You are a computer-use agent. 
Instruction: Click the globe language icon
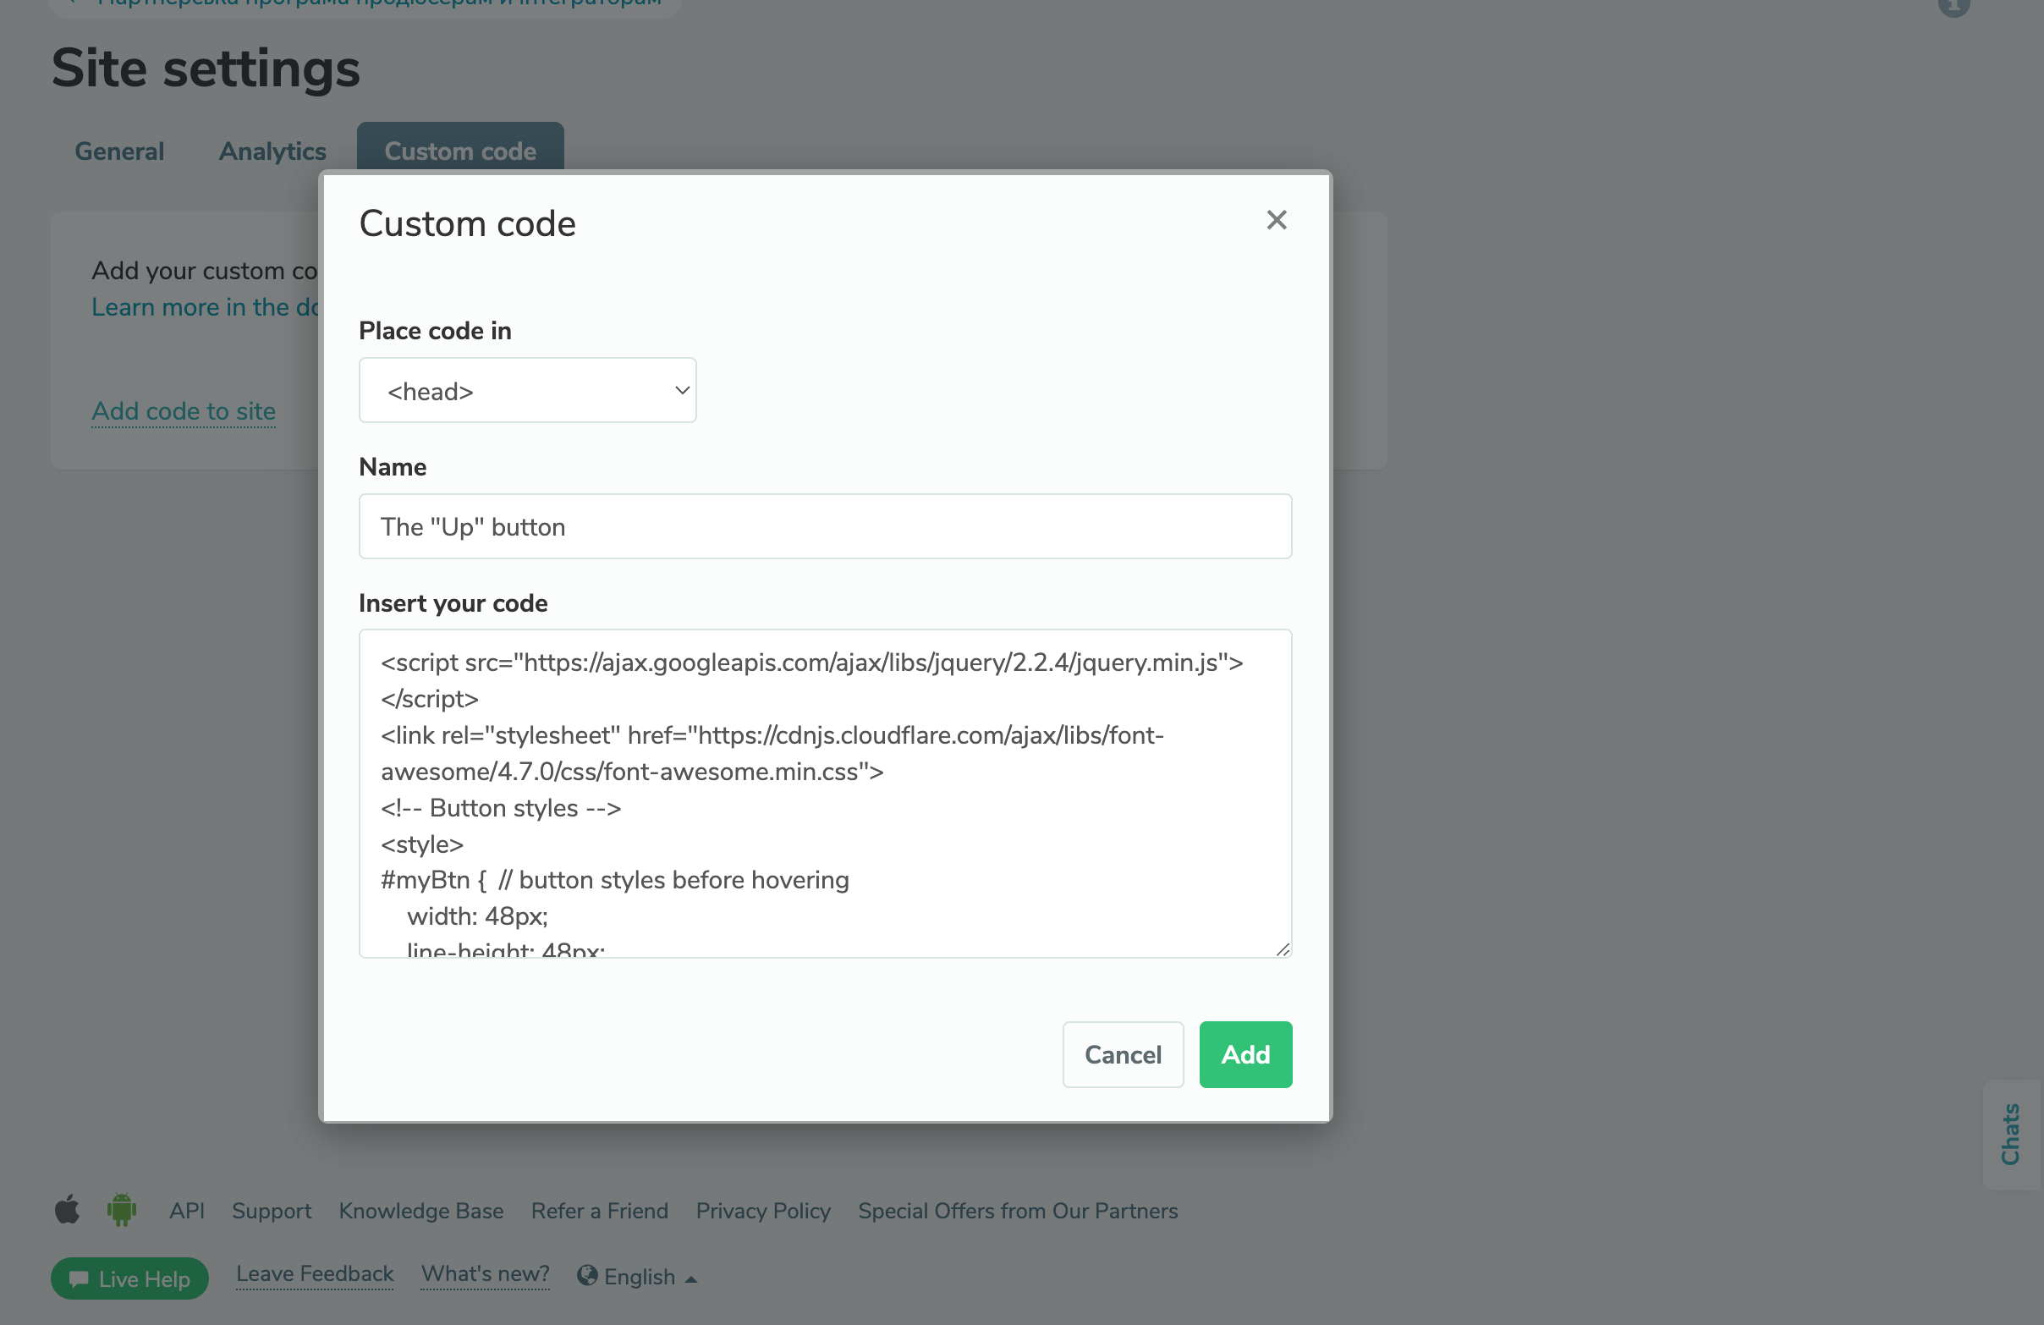(x=587, y=1276)
